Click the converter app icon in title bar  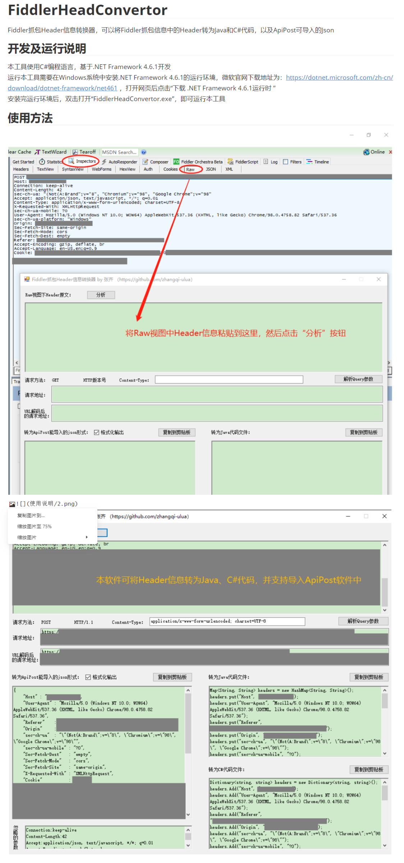pos(27,279)
